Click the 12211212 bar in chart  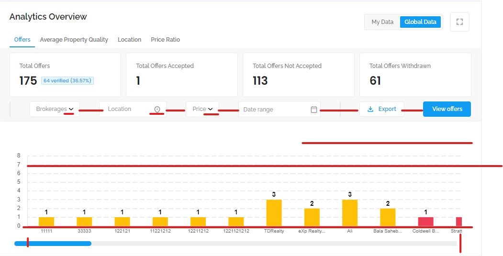click(198, 222)
